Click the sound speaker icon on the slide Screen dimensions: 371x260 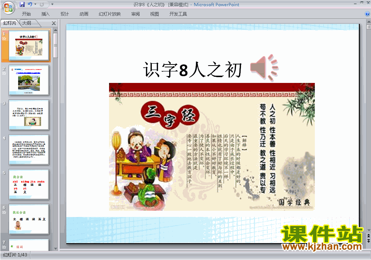[x=264, y=68]
